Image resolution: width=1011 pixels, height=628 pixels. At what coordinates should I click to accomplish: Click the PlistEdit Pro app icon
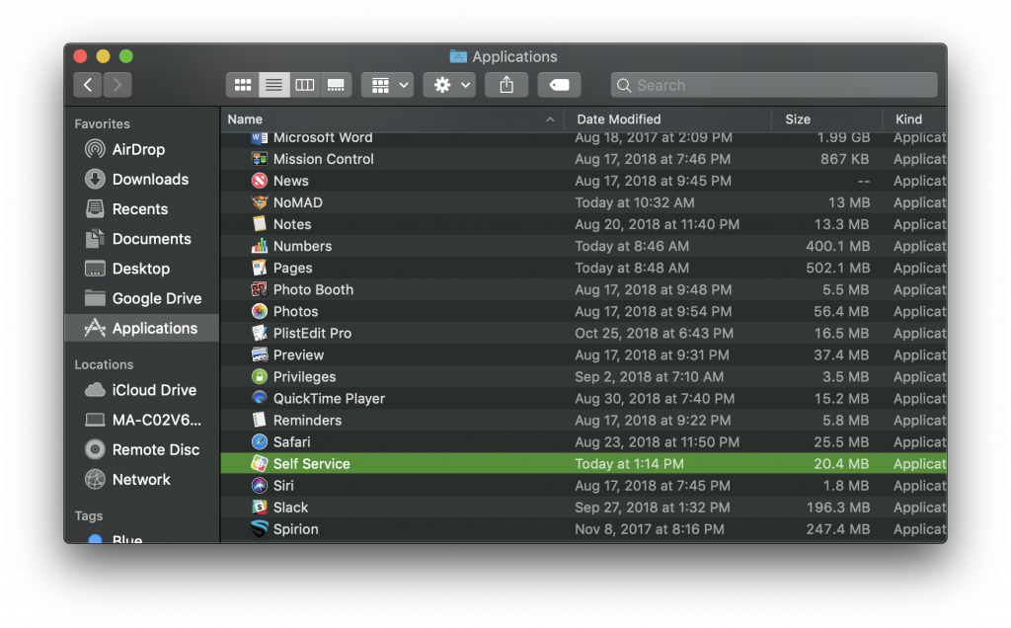tap(260, 333)
